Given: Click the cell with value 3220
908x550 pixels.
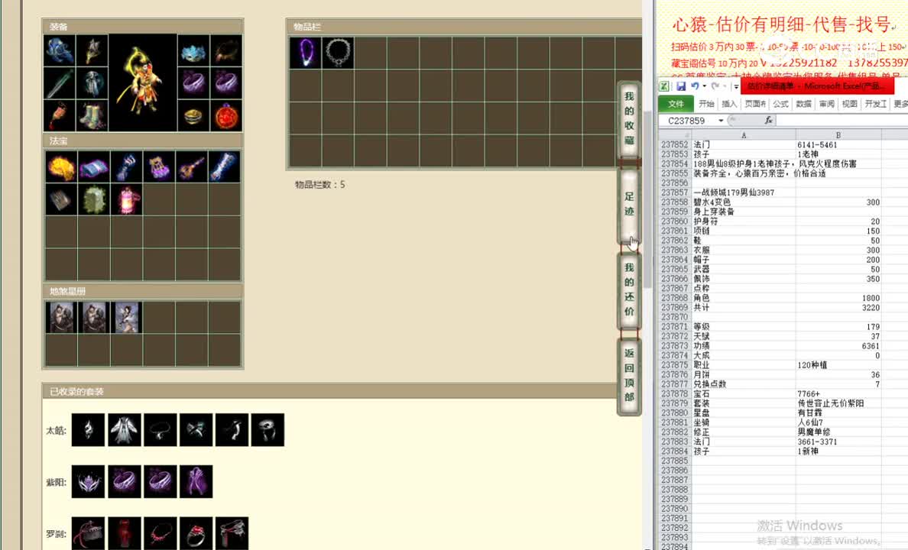Looking at the screenshot, I should point(838,307).
